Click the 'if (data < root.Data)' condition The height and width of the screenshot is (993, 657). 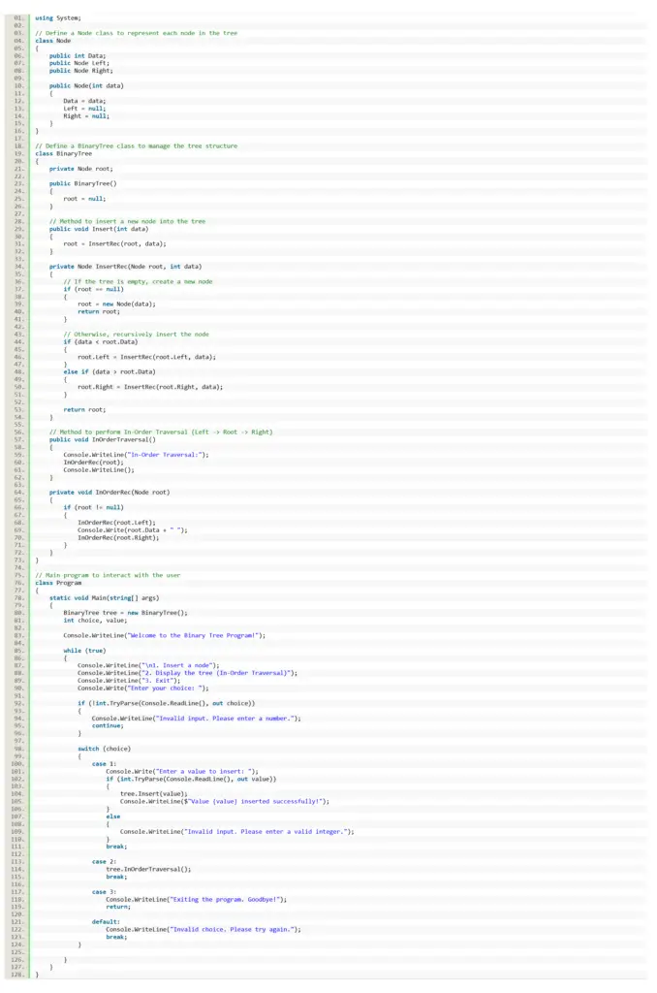point(100,342)
